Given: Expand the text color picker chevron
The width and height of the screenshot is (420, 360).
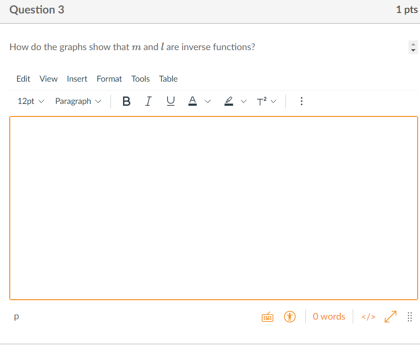Looking at the screenshot, I should click(x=207, y=101).
